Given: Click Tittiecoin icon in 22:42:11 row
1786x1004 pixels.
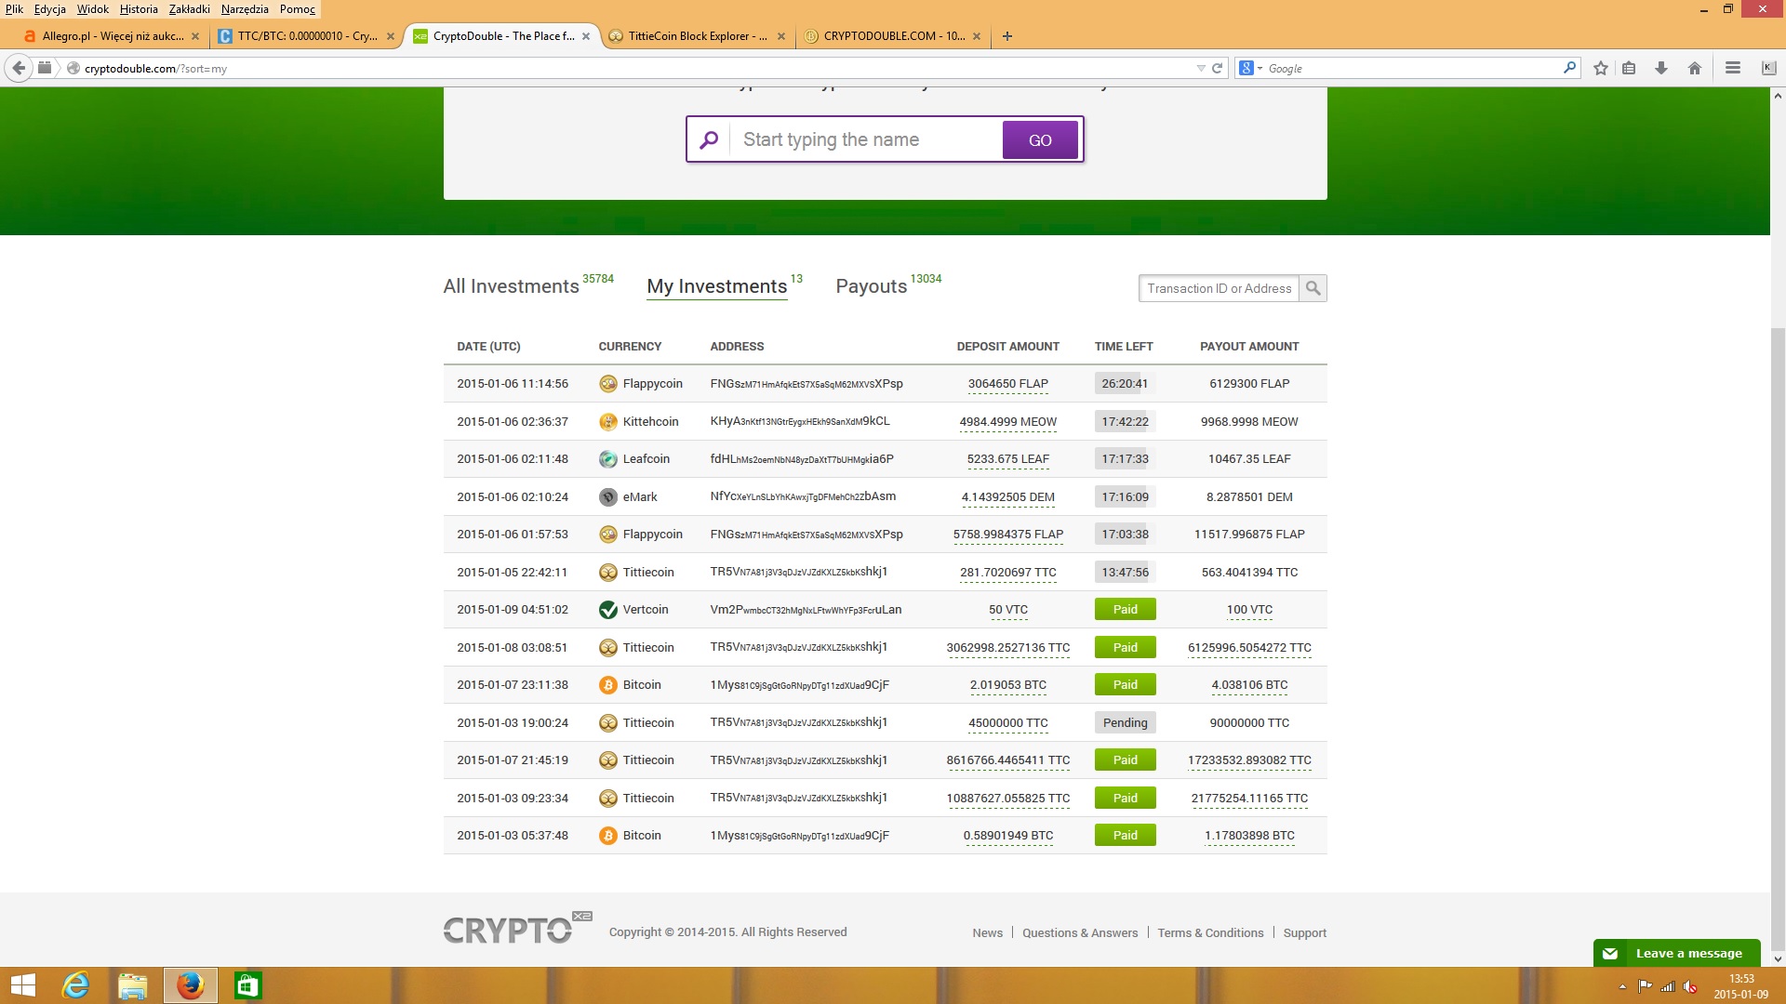Looking at the screenshot, I should [x=608, y=573].
